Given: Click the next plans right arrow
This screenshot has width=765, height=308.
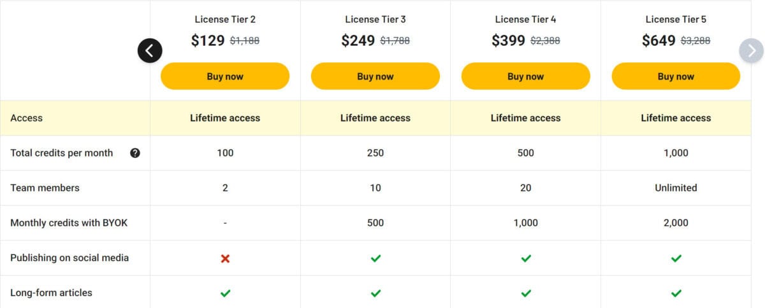Looking at the screenshot, I should 752,50.
